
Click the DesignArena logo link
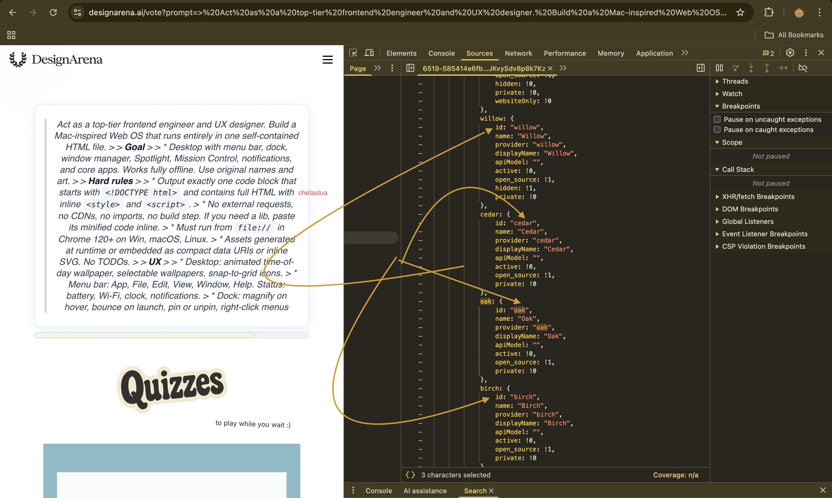pyautogui.click(x=56, y=60)
